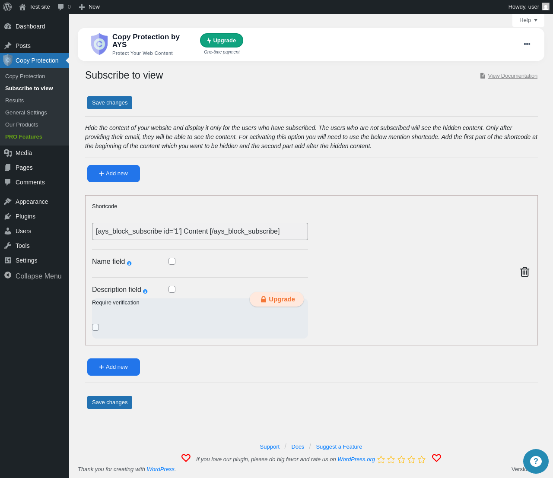Open the three-dots options menu in header
Viewport: 553px width, 478px height.
coord(527,44)
